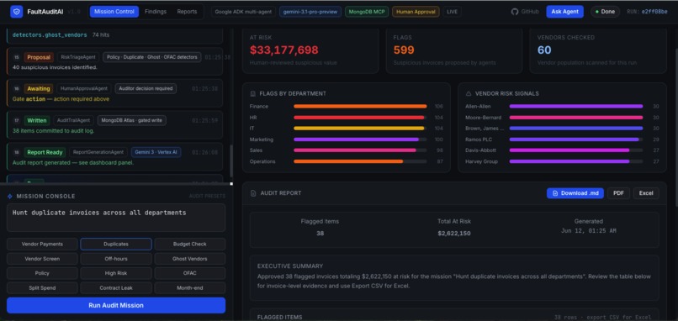Click the agent log panel scrollbar
Image resolution: width=678 pixels, height=321 pixels.
pos(231,160)
